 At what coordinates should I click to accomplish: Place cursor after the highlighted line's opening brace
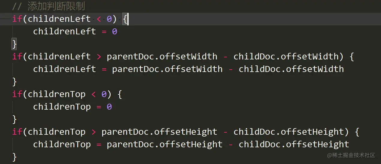pos(128,19)
